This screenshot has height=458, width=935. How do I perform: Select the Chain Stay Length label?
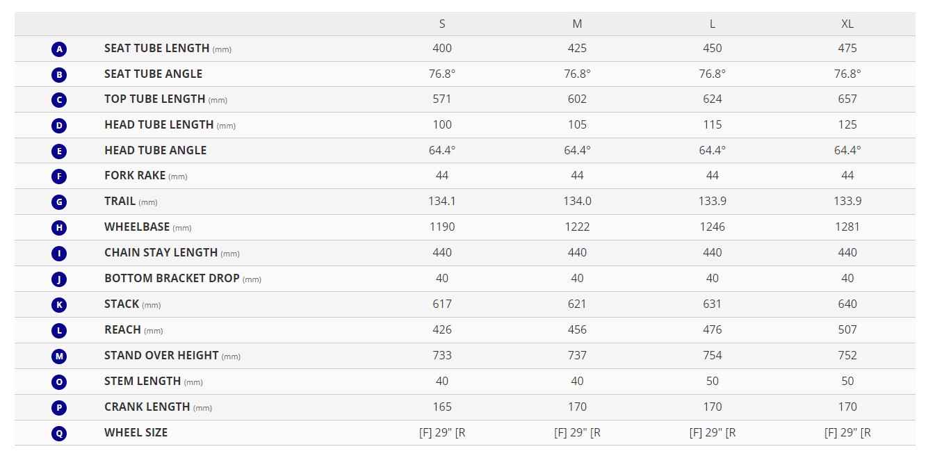point(161,252)
